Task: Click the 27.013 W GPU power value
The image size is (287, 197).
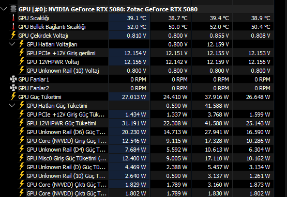Action: pos(134,97)
